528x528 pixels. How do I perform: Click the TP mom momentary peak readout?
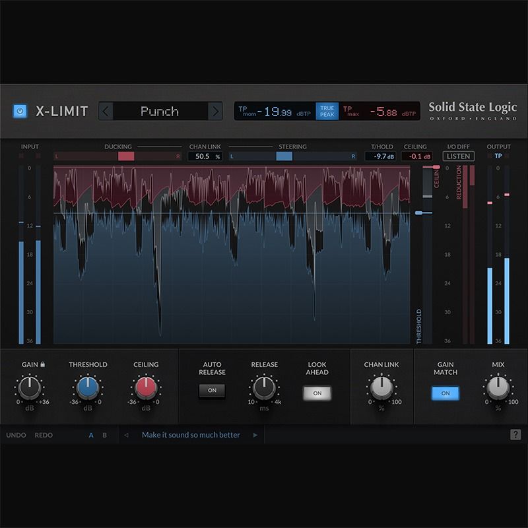point(273,111)
